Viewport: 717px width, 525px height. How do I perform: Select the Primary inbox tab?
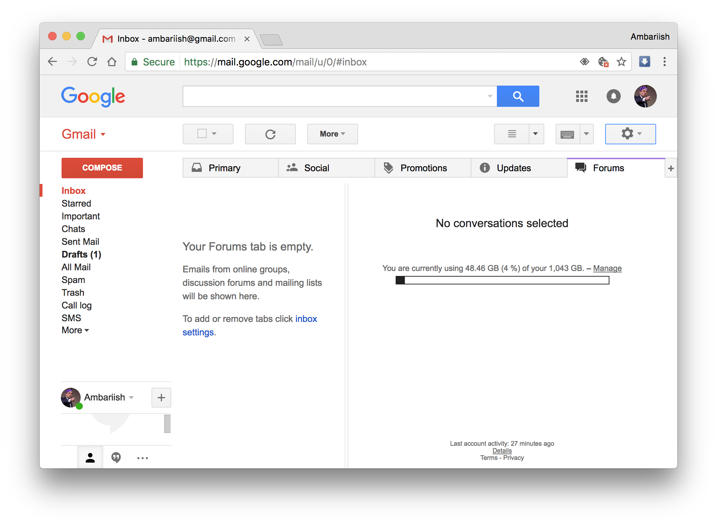[x=224, y=167]
